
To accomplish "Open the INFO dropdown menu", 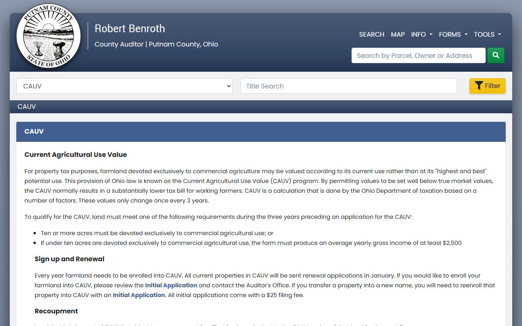I will [x=421, y=35].
